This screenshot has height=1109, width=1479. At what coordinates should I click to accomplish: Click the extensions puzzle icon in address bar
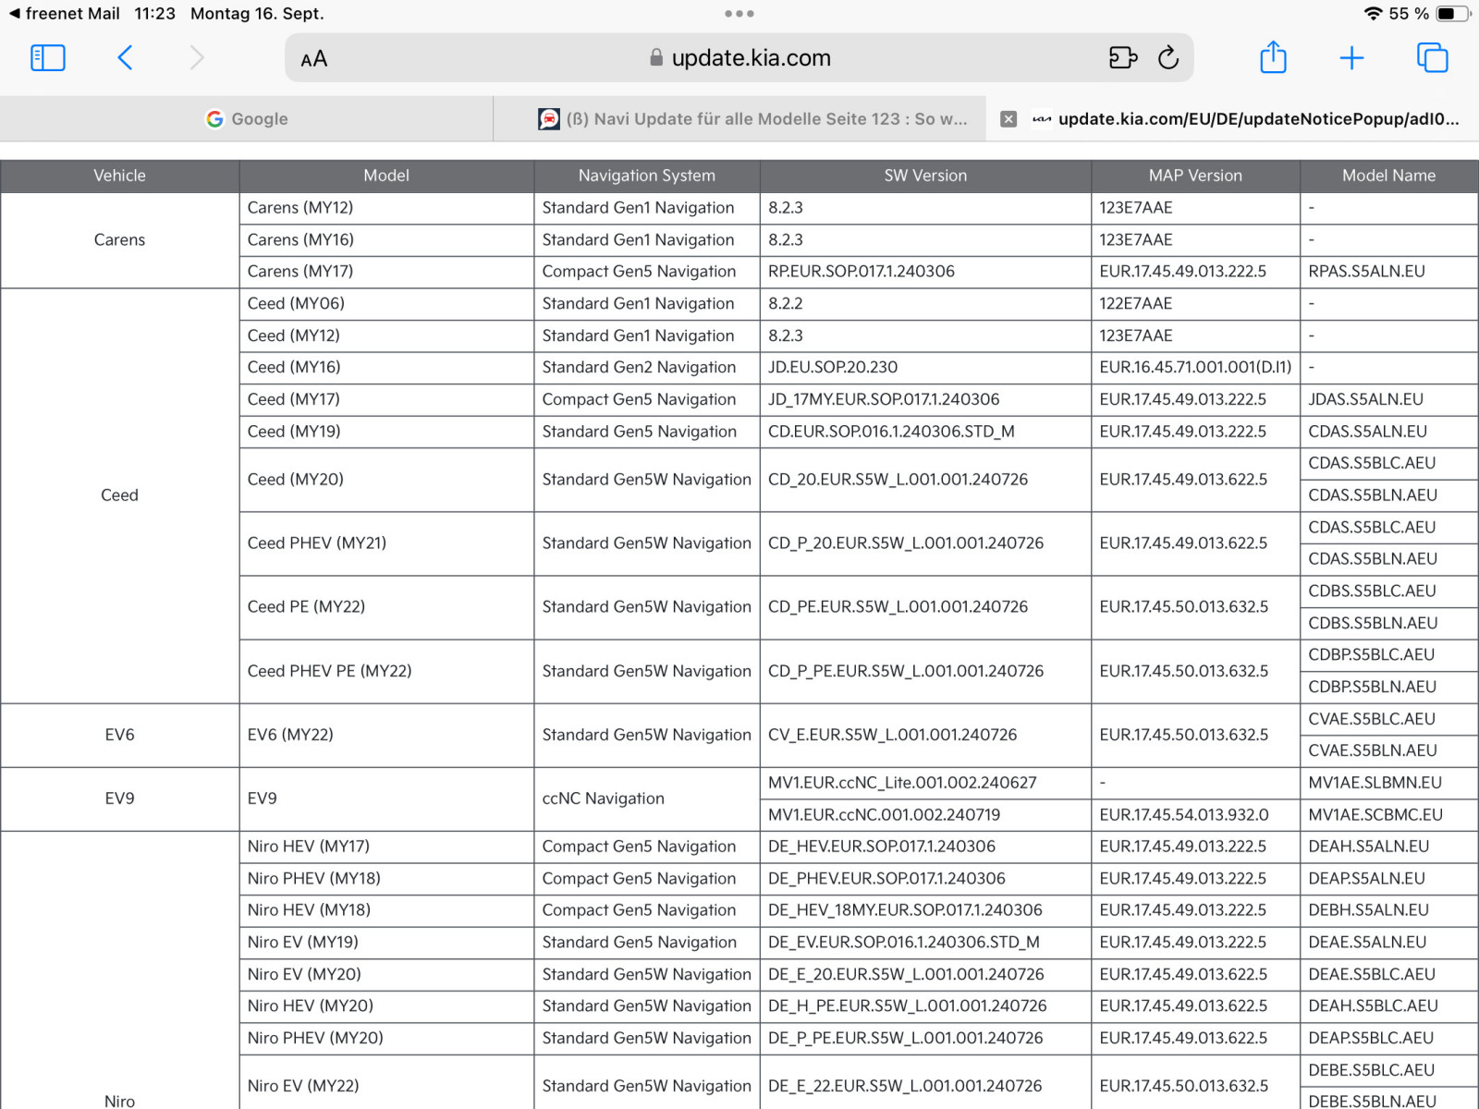click(x=1122, y=58)
